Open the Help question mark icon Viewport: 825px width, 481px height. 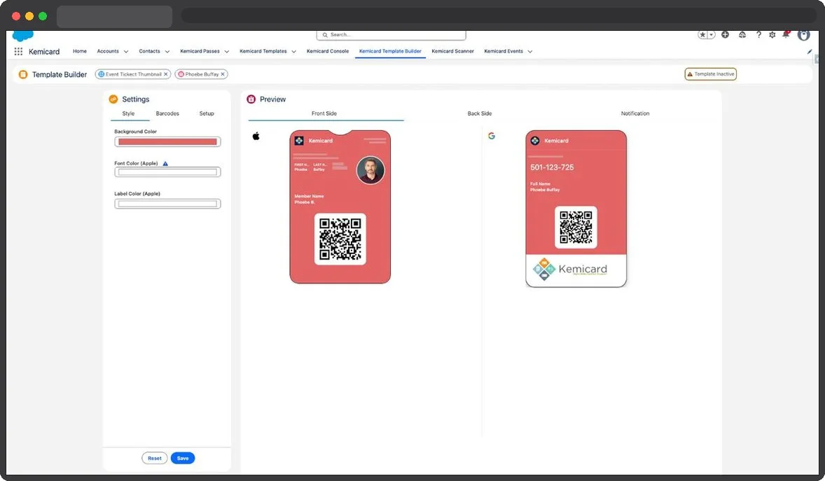[758, 35]
